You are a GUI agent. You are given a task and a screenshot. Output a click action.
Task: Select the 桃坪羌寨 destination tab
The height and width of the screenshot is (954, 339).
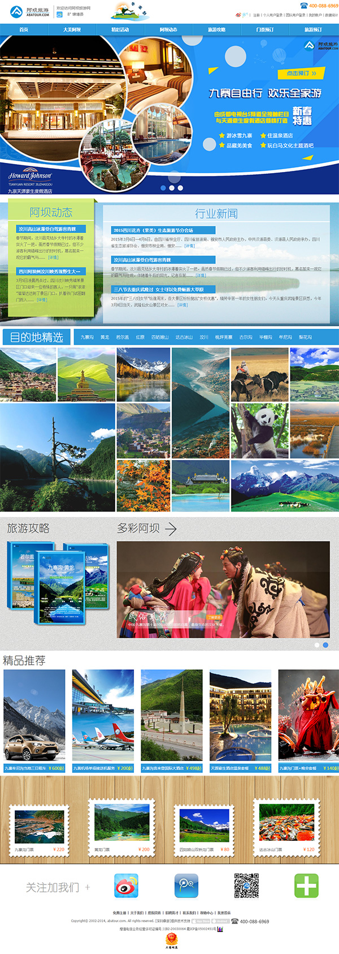click(x=224, y=337)
